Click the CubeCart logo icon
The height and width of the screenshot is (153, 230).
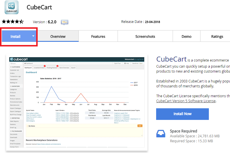pyautogui.click(x=12, y=7)
